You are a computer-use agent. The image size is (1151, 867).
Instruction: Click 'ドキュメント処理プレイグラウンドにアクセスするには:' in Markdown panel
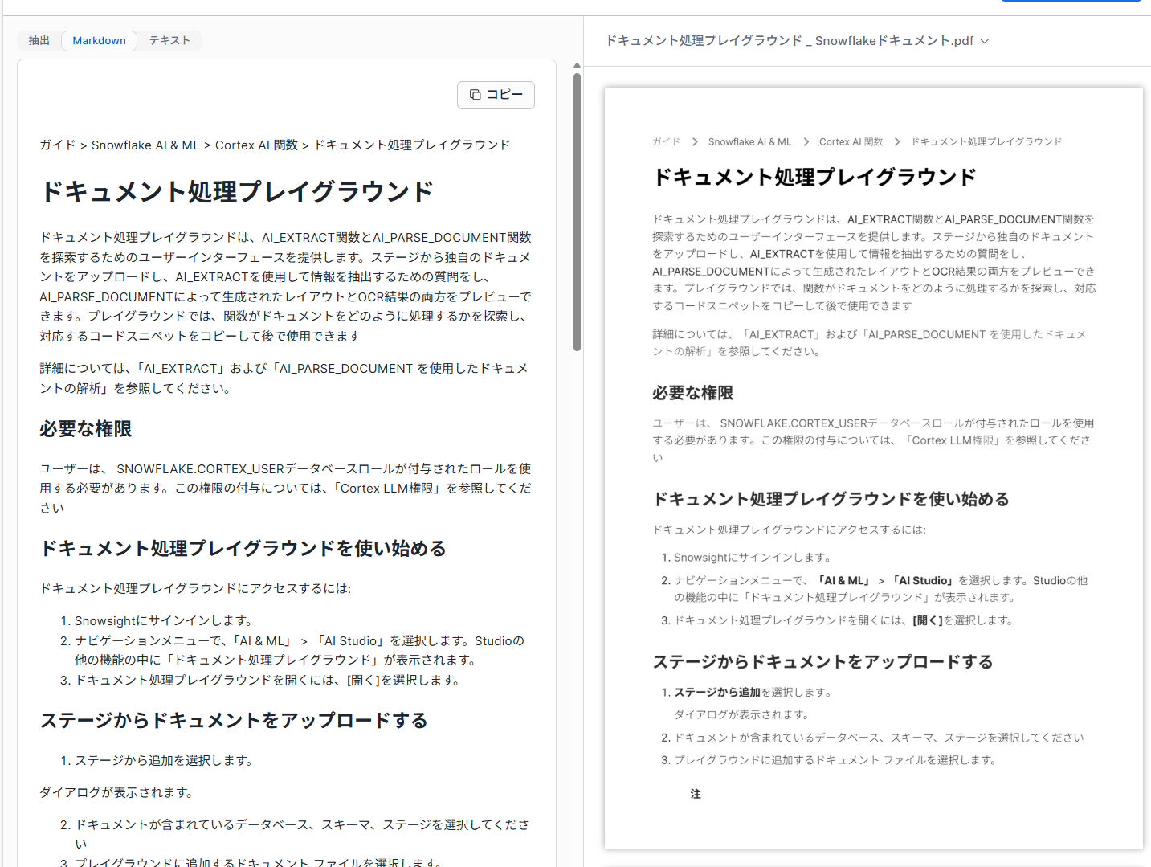tap(195, 589)
